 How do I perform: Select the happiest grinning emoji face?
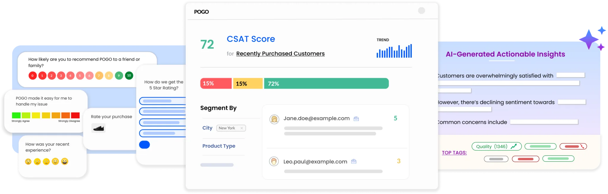click(x=64, y=161)
